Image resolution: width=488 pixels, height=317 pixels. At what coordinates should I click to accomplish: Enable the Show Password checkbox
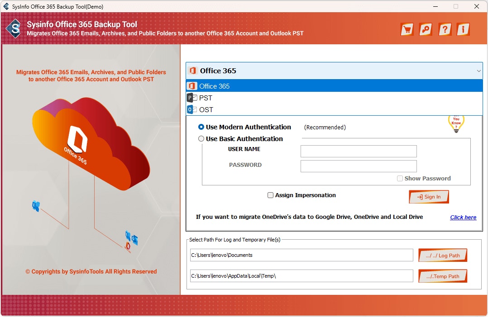pos(400,178)
